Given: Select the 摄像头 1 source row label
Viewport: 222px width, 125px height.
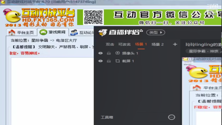Looking at the screenshot, I should (x=130, y=53).
